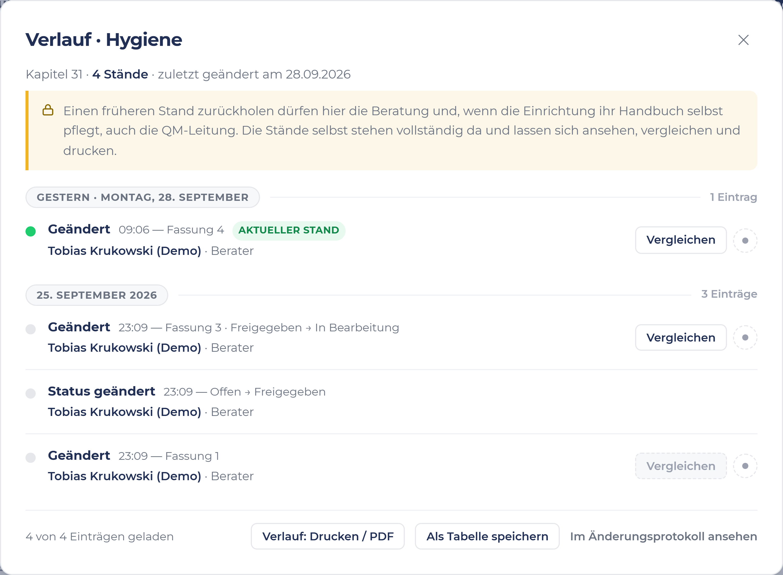Click the grey dot of Fassung 1 entry
Screen dimensions: 783x575
pos(31,458)
